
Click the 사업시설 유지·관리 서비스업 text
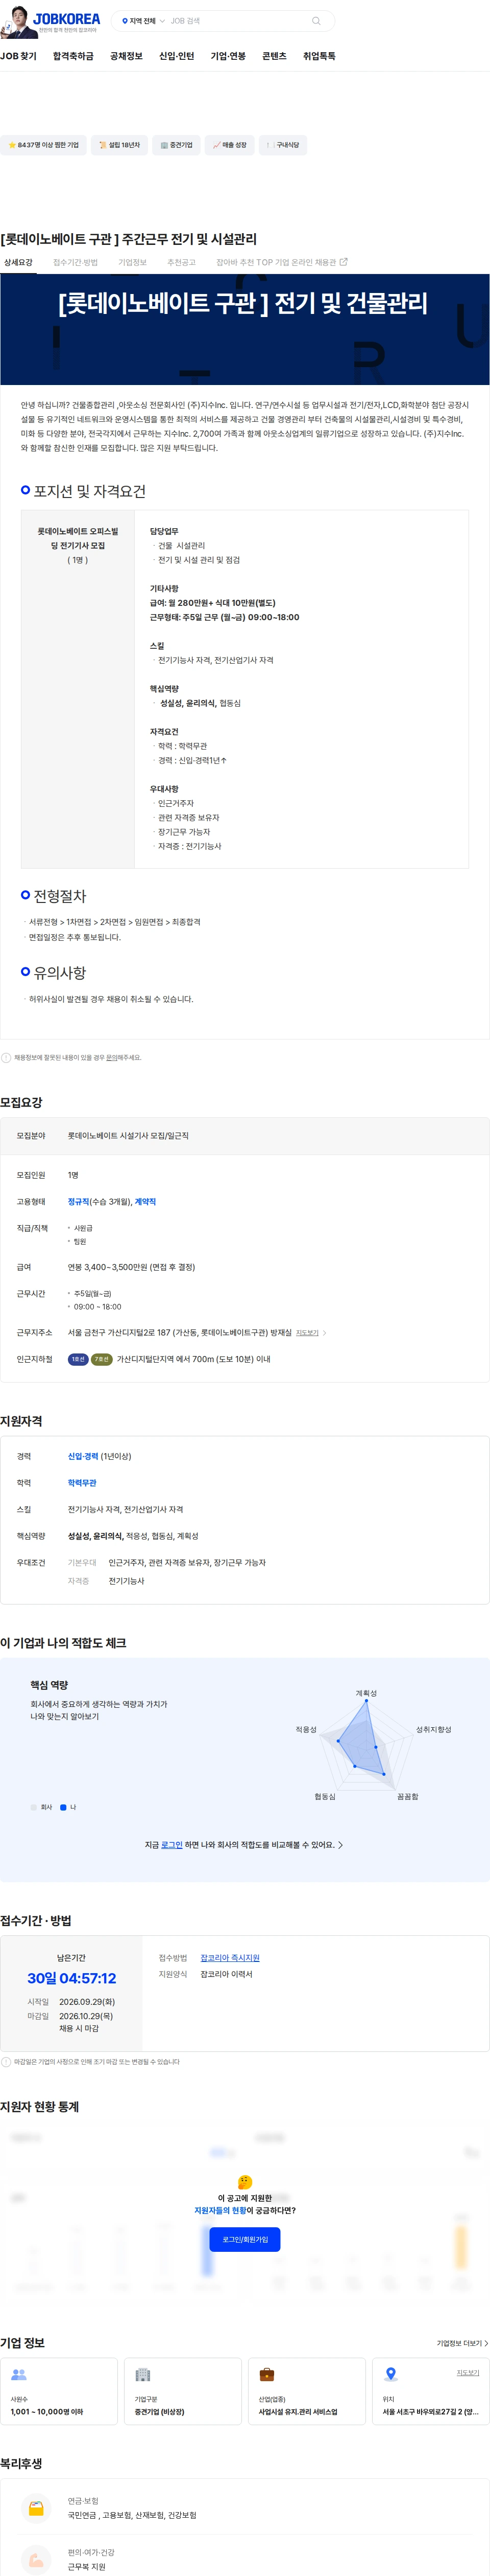(x=298, y=2411)
